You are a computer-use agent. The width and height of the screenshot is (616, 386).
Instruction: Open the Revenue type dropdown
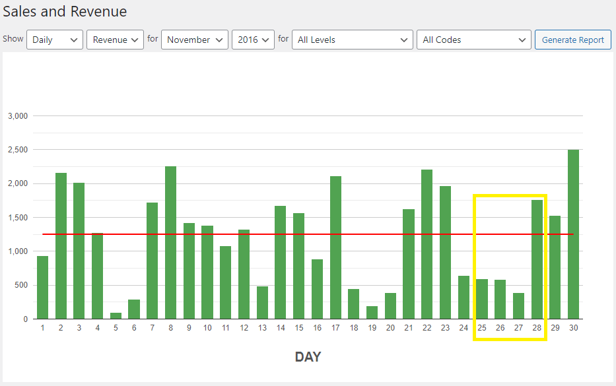click(x=115, y=40)
